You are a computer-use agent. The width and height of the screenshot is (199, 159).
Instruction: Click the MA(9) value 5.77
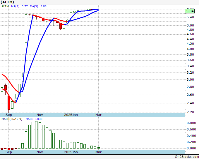(25, 6)
